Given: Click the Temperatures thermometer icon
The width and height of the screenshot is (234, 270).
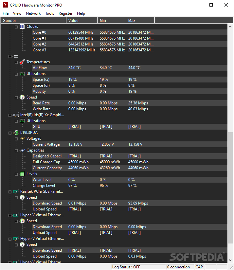Looking at the screenshot, I should [x=22, y=62].
